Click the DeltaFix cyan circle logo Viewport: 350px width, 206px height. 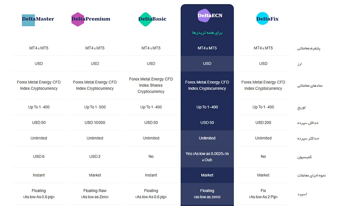[267, 19]
